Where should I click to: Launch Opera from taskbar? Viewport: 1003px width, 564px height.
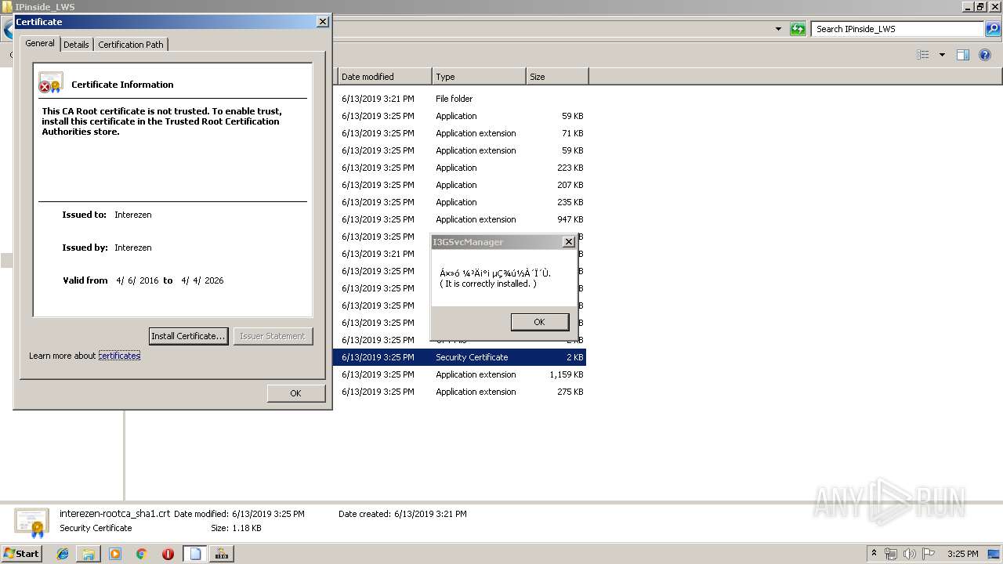coord(168,554)
